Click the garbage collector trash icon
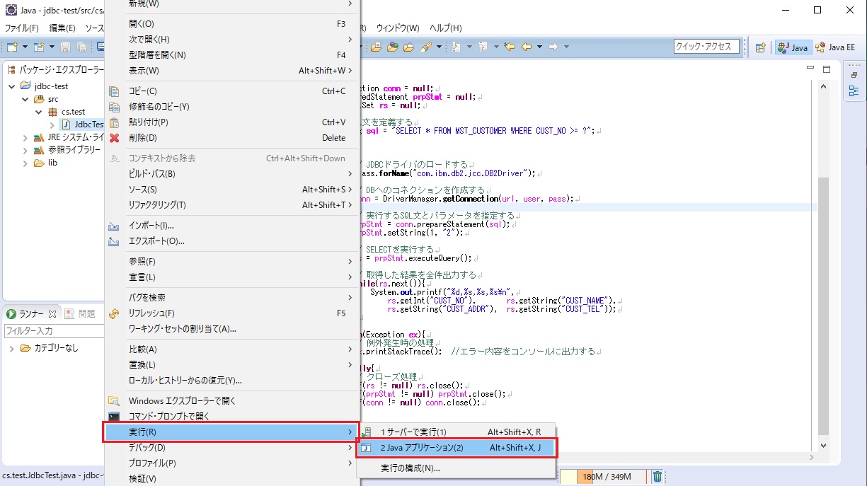Screen dimensions: 867x486 [658, 477]
